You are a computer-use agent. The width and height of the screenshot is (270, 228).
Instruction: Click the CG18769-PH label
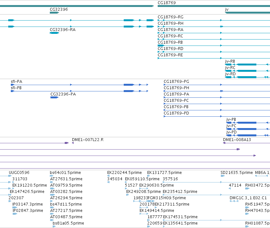point(176,88)
